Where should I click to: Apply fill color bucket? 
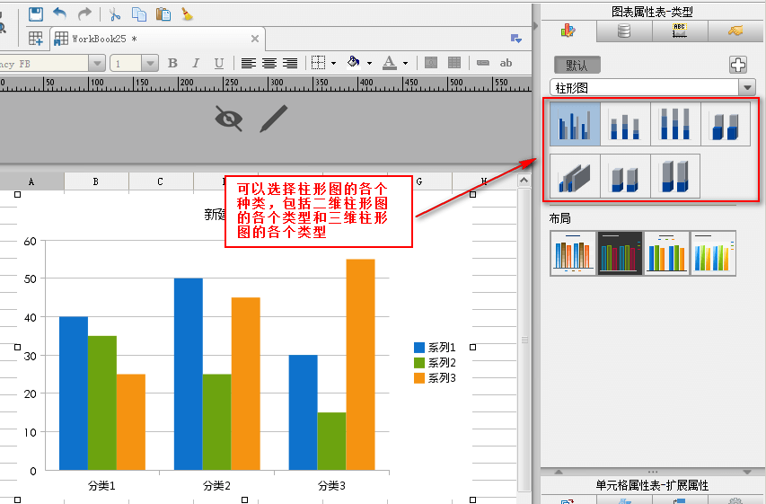point(354,62)
